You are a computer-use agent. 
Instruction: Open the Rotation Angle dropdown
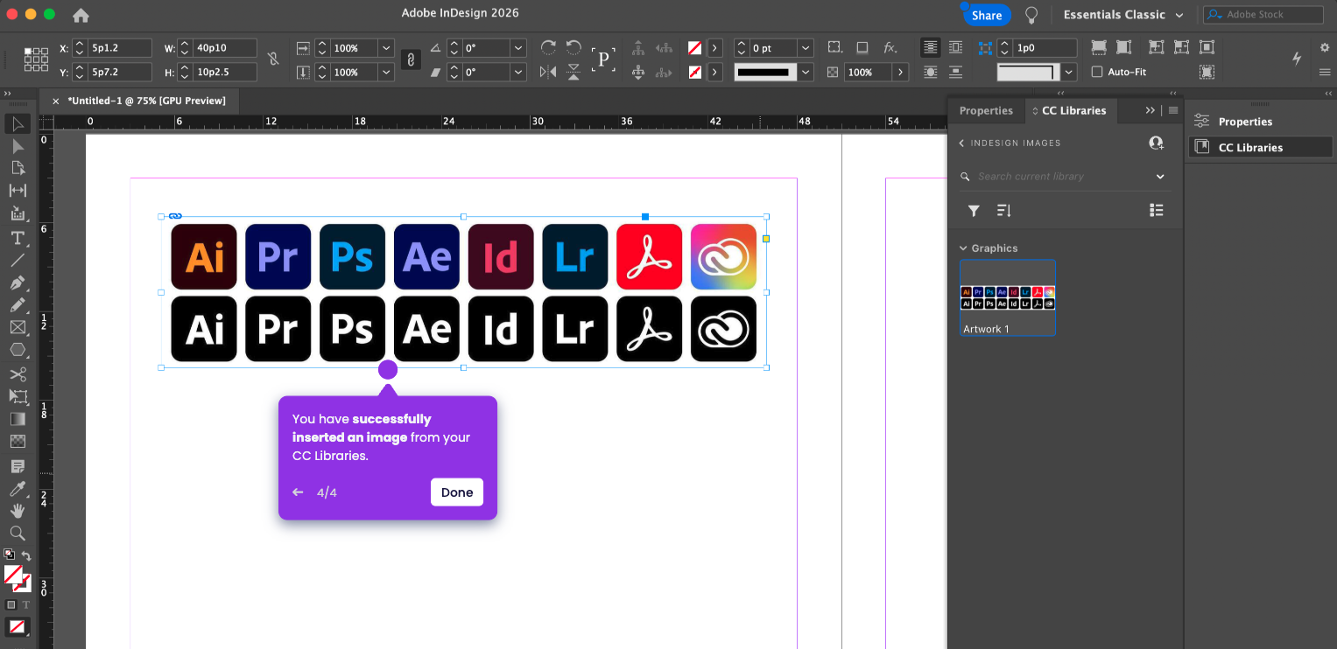[x=518, y=48]
